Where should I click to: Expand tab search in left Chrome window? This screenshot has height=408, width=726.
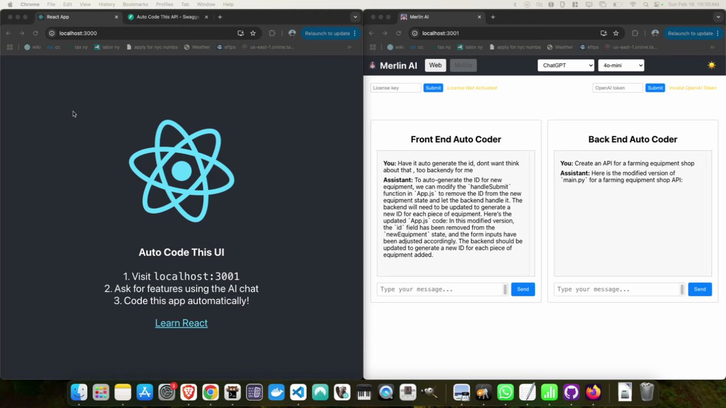pos(355,17)
